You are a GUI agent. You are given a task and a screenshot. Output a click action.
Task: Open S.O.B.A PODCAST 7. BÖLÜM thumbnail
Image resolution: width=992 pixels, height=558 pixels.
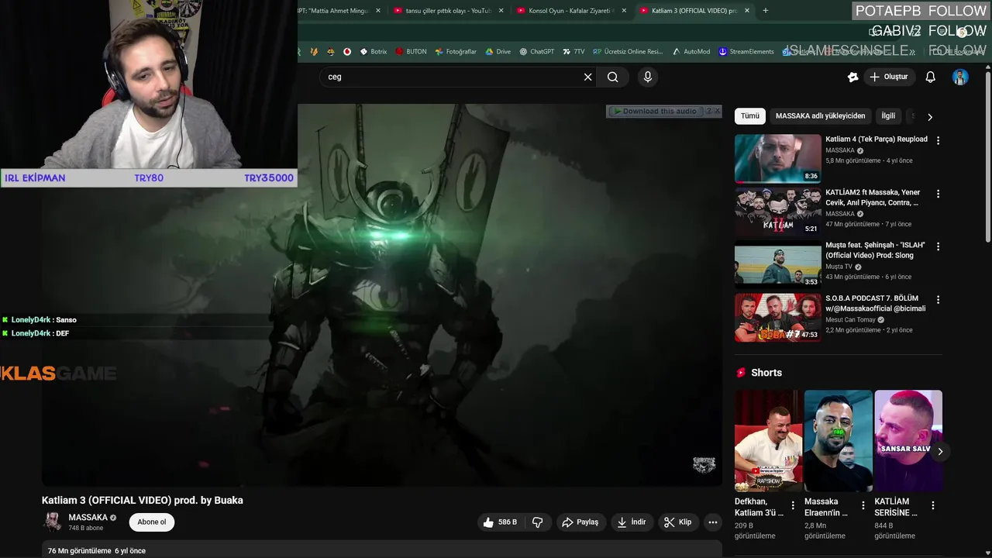click(777, 317)
